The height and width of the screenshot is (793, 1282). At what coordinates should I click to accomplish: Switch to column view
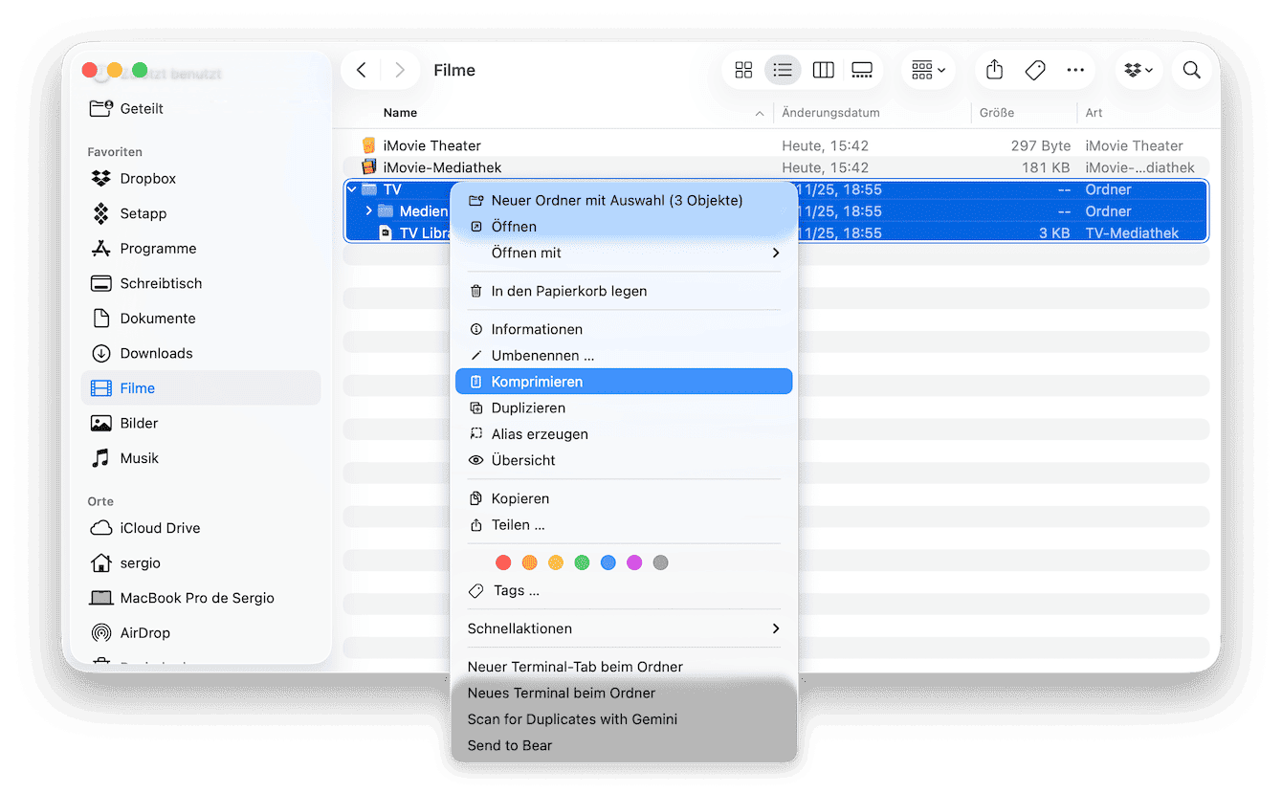(823, 70)
